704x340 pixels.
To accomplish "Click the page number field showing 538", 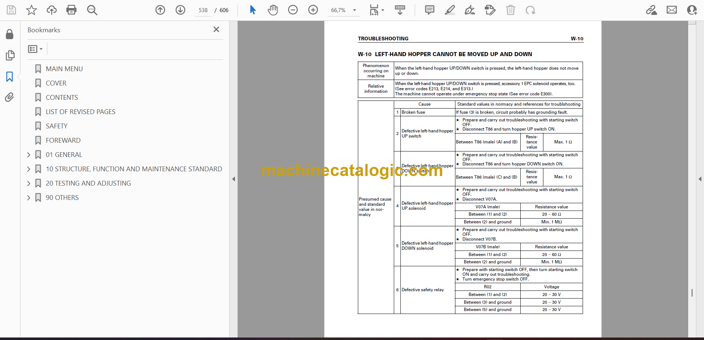I will (203, 10).
